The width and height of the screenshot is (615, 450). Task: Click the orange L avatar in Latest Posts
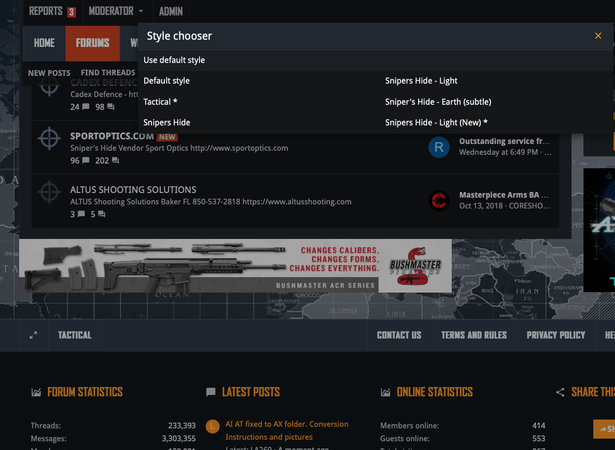(x=212, y=426)
